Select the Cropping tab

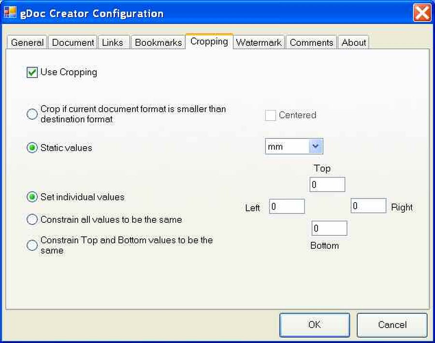[x=209, y=41]
